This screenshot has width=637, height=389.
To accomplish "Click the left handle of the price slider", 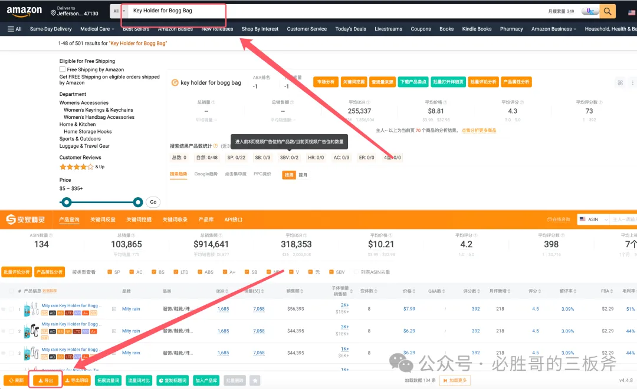I will [67, 202].
